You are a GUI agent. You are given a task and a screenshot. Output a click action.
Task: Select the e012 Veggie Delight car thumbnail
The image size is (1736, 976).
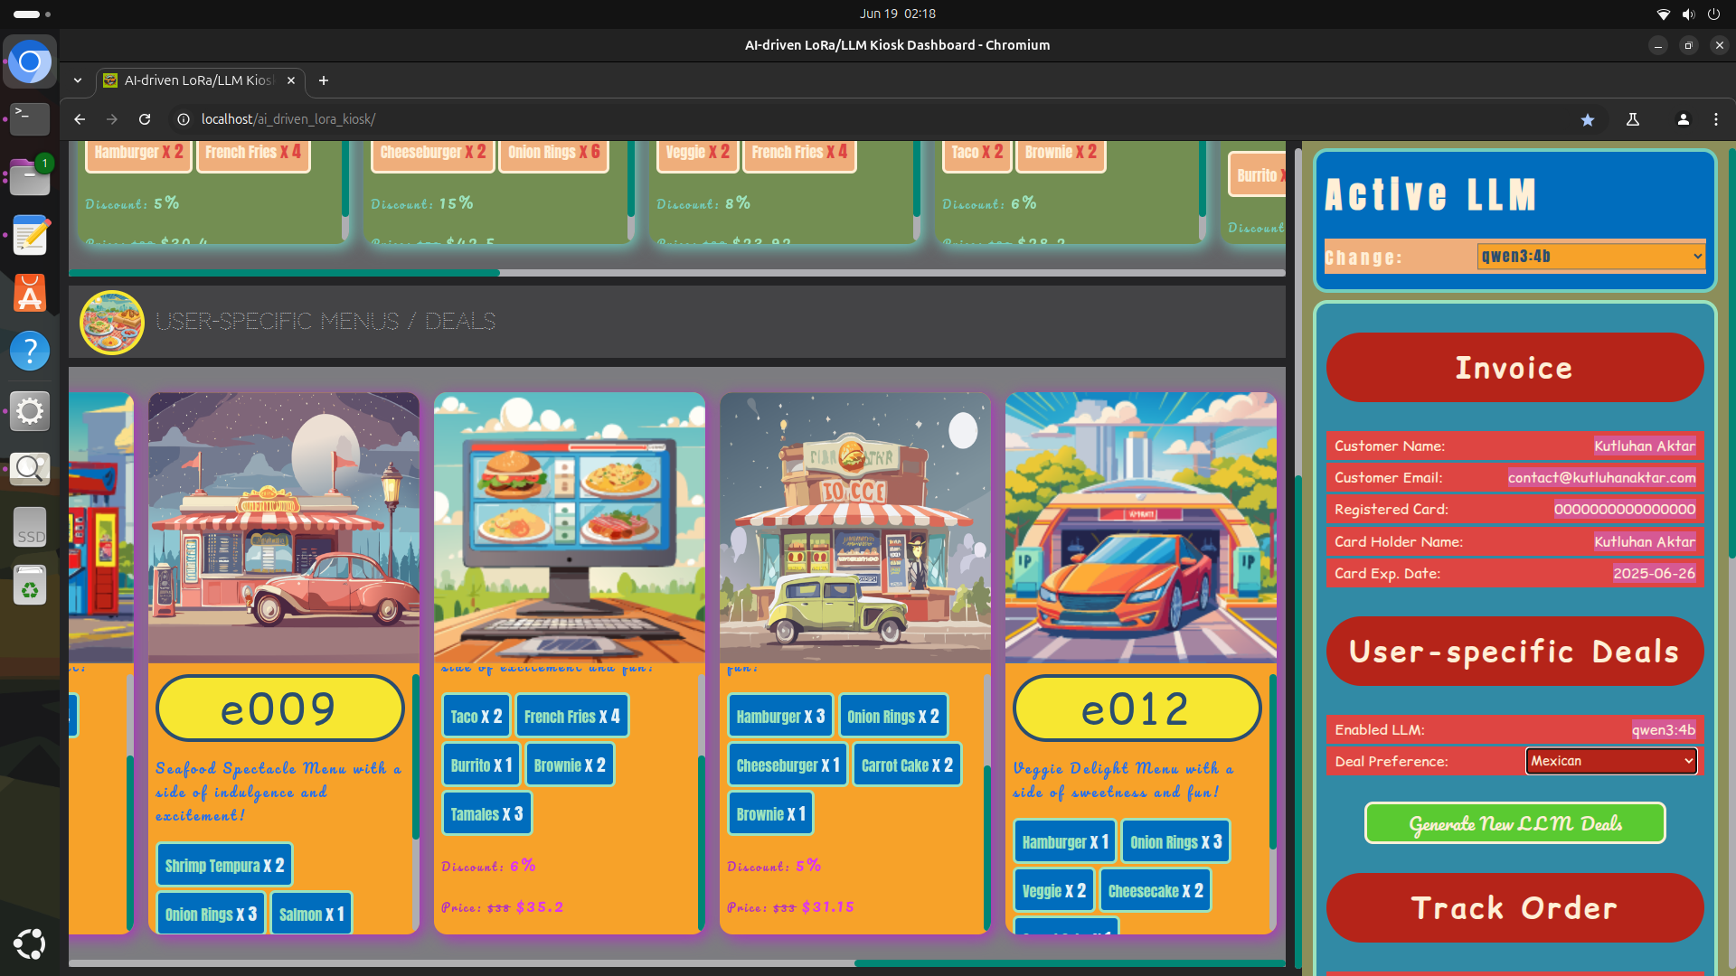(x=1140, y=527)
